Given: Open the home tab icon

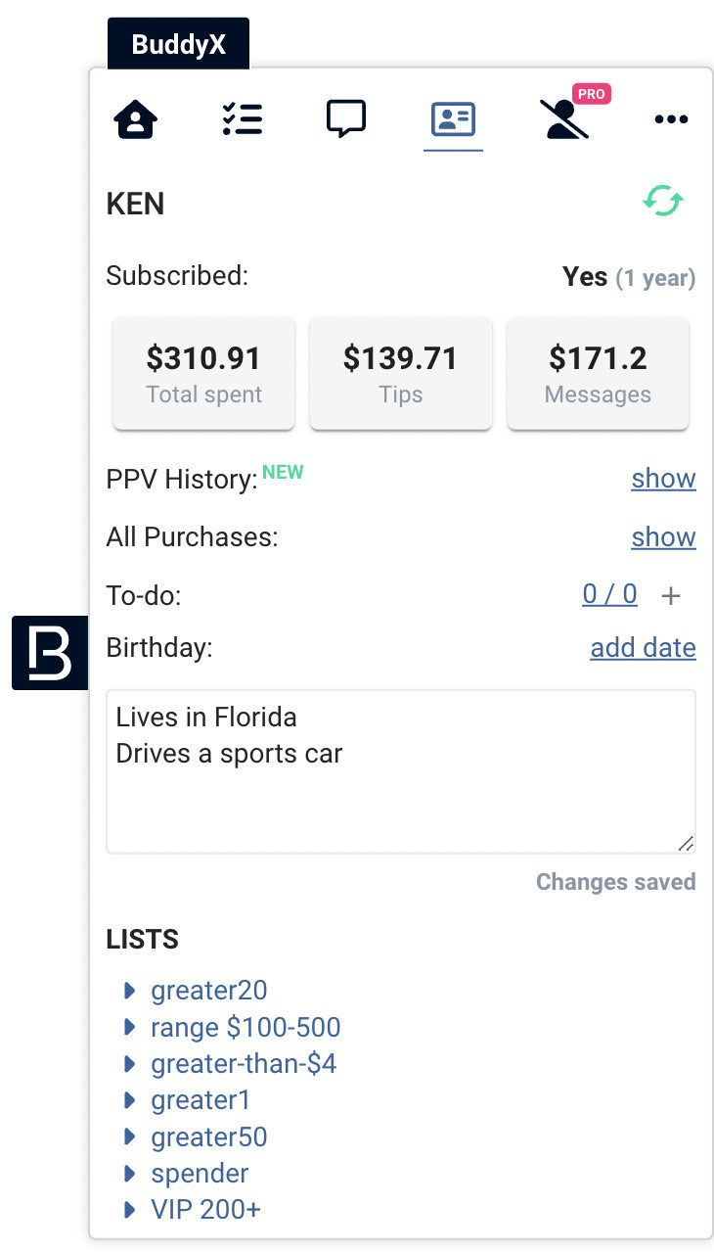Looking at the screenshot, I should pyautogui.click(x=136, y=120).
